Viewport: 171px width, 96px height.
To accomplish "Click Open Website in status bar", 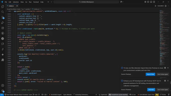I will [x=67, y=94].
